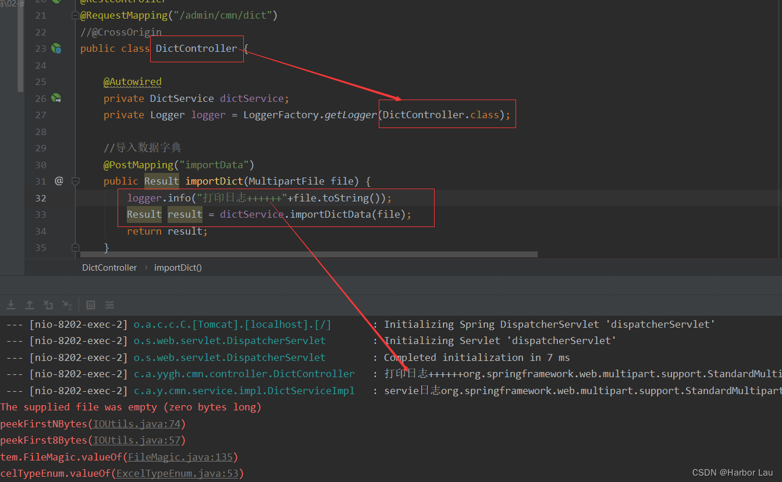This screenshot has height=482, width=782.
Task: Collapse the fold marker beside line 35
Action: [x=74, y=247]
